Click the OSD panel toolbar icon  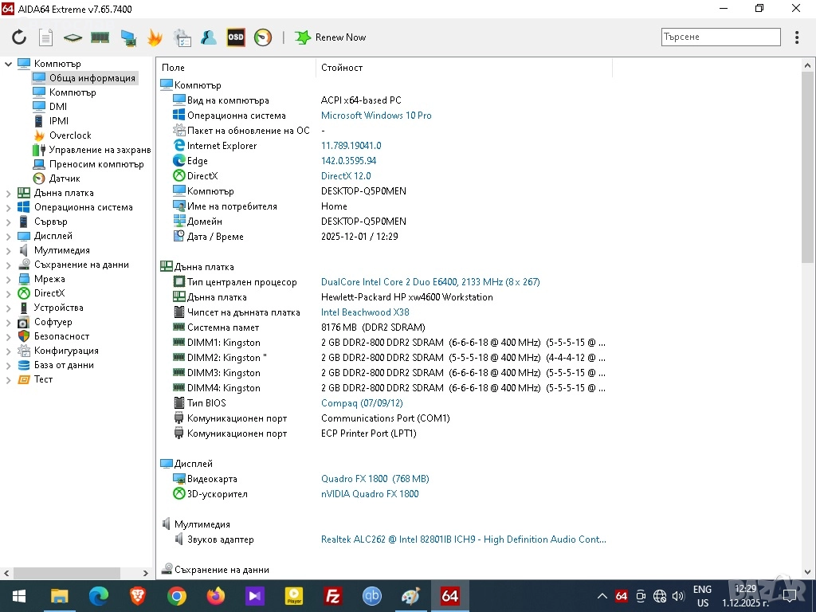click(x=236, y=37)
